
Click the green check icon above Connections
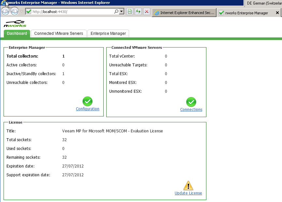(191, 102)
